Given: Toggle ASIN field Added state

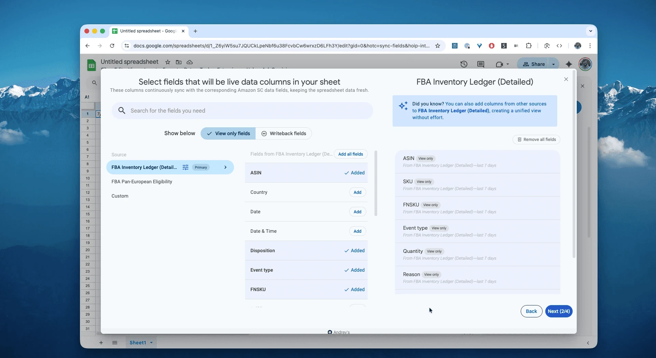Looking at the screenshot, I should point(354,173).
